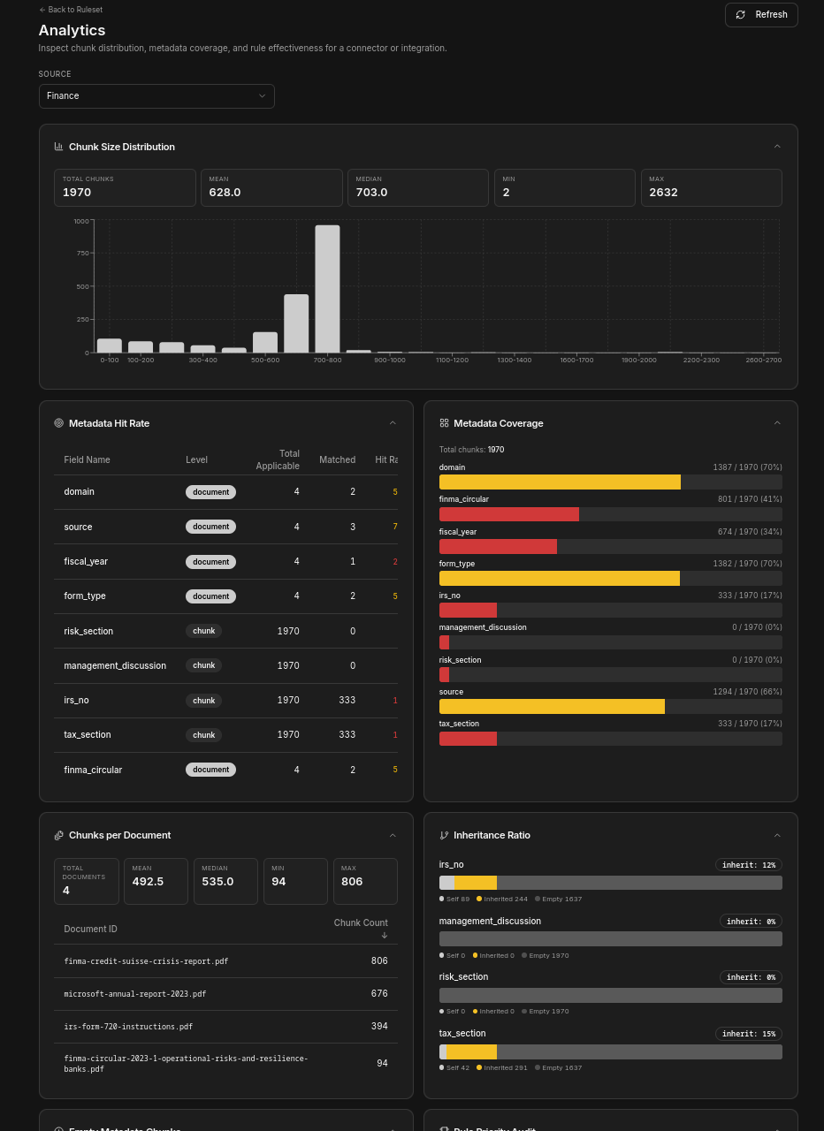Click the domain coverage bar
824x1131 pixels.
coord(610,482)
